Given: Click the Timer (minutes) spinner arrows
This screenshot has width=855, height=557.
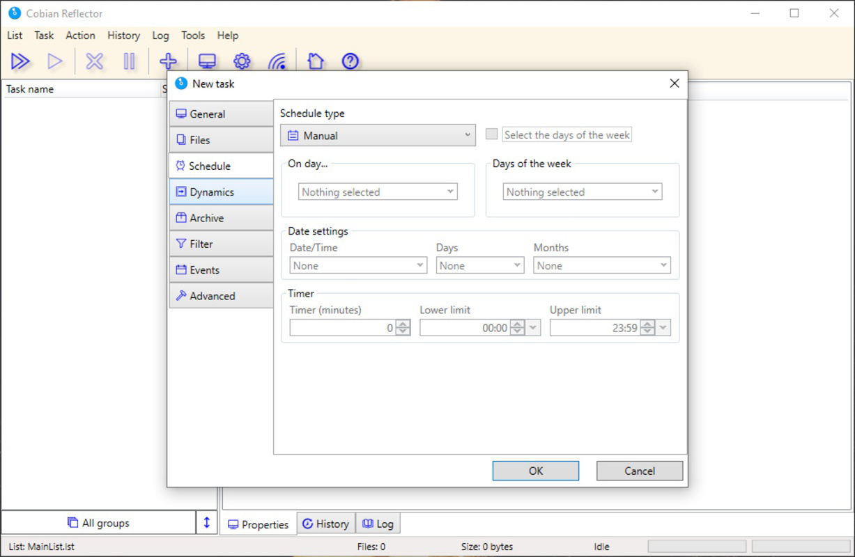Looking at the screenshot, I should coord(403,328).
